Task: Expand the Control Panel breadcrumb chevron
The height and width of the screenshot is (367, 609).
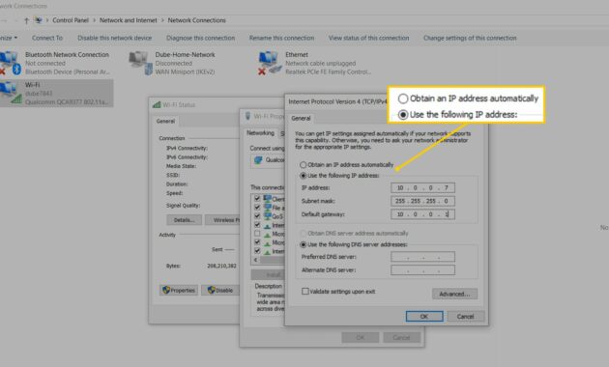Action: click(94, 20)
